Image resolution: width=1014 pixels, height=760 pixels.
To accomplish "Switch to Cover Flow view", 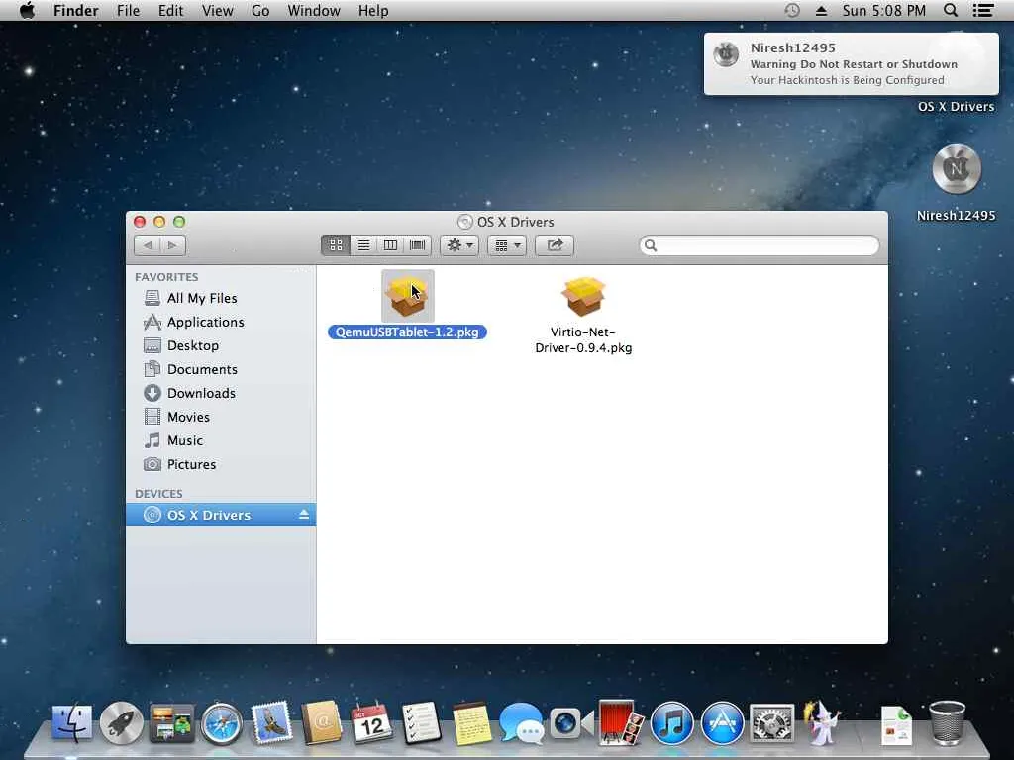I will click(418, 245).
